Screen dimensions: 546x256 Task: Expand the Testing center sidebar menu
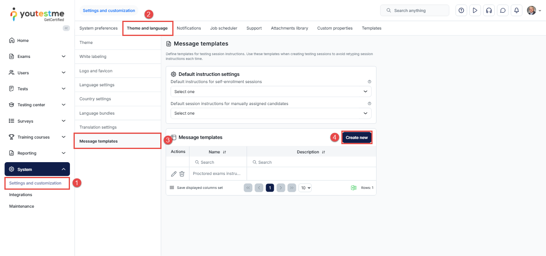pyautogui.click(x=37, y=105)
